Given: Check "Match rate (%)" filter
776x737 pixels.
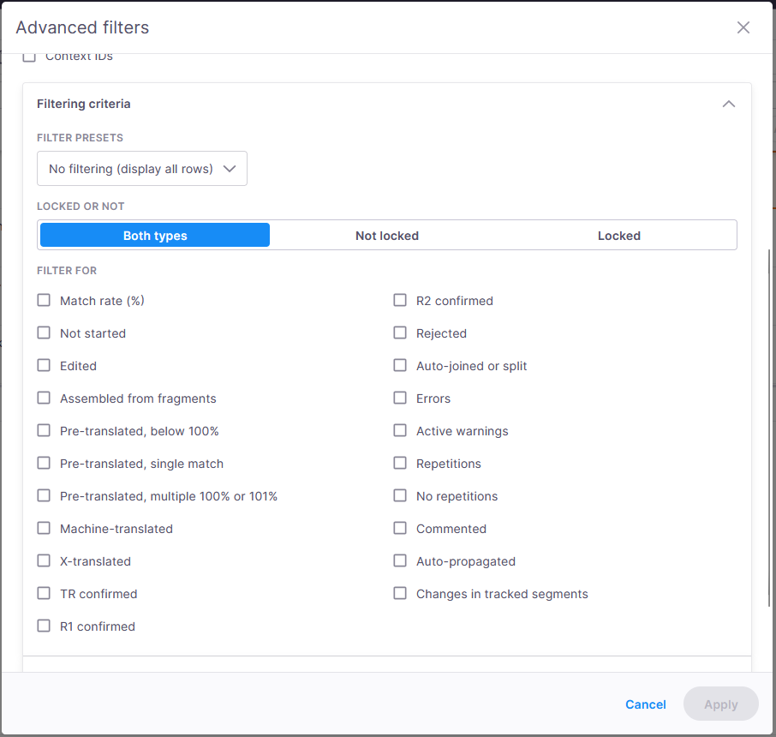Looking at the screenshot, I should [x=44, y=300].
